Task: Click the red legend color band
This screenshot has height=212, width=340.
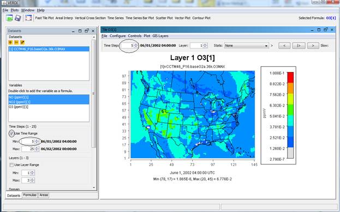Action: (290, 78)
